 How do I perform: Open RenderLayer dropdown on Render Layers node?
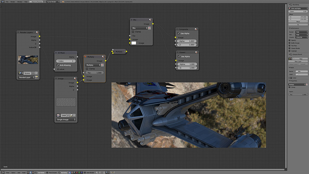coord(26,77)
